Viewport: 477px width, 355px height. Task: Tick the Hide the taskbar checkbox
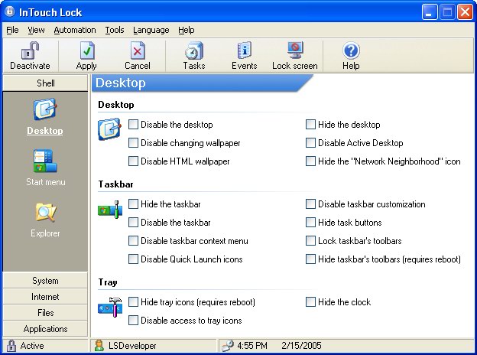133,204
